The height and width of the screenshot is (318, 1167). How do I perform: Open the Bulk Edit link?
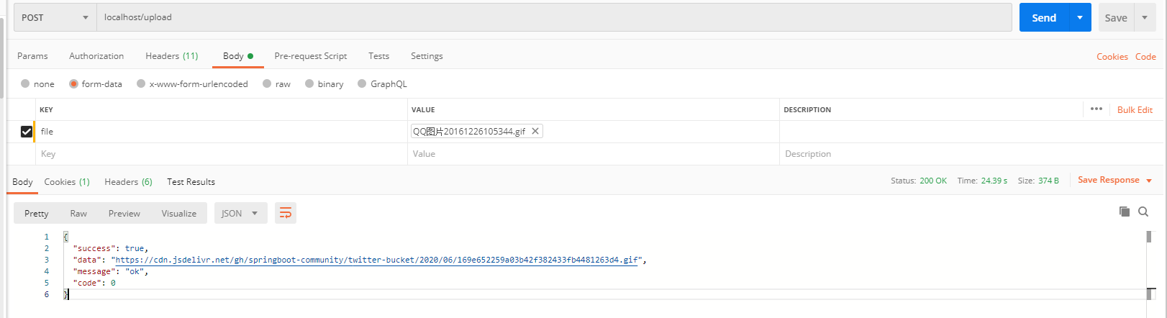[x=1135, y=110]
